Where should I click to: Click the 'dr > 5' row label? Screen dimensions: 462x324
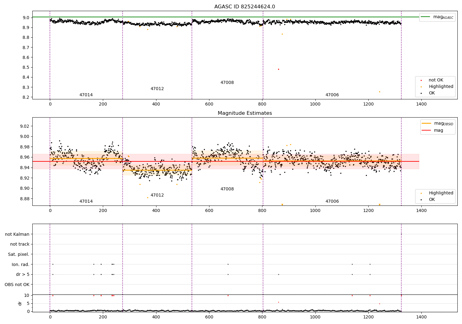(x=22, y=275)
